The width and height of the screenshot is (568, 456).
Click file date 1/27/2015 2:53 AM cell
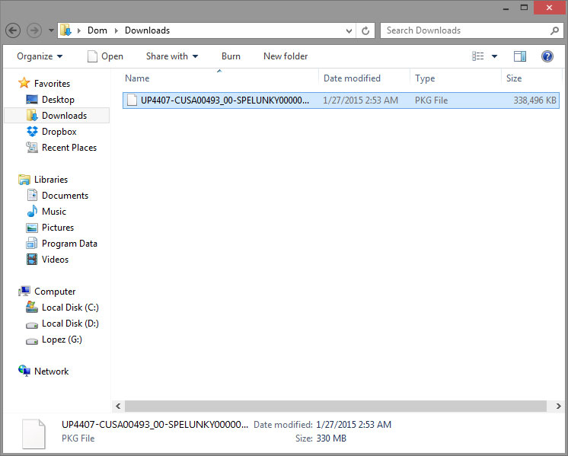(x=360, y=100)
